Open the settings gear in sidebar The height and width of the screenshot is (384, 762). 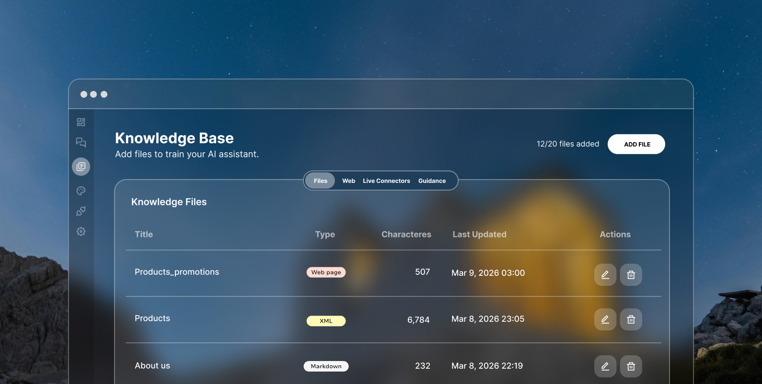click(x=81, y=232)
